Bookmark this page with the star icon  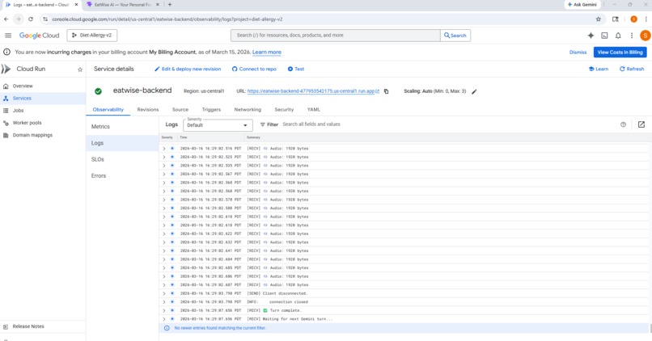click(598, 19)
